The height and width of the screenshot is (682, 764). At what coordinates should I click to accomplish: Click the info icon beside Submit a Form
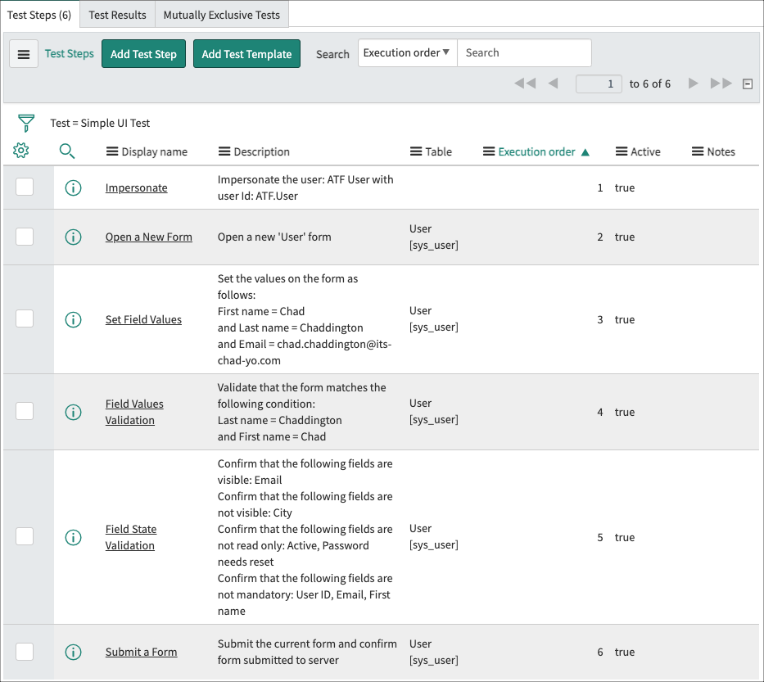pyautogui.click(x=73, y=652)
